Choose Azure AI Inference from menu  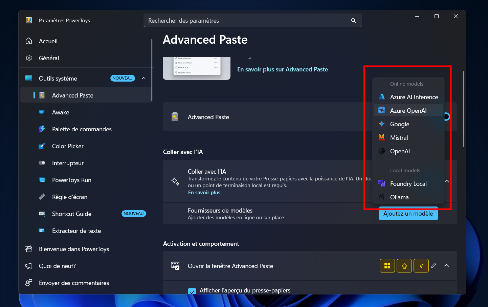pos(408,97)
